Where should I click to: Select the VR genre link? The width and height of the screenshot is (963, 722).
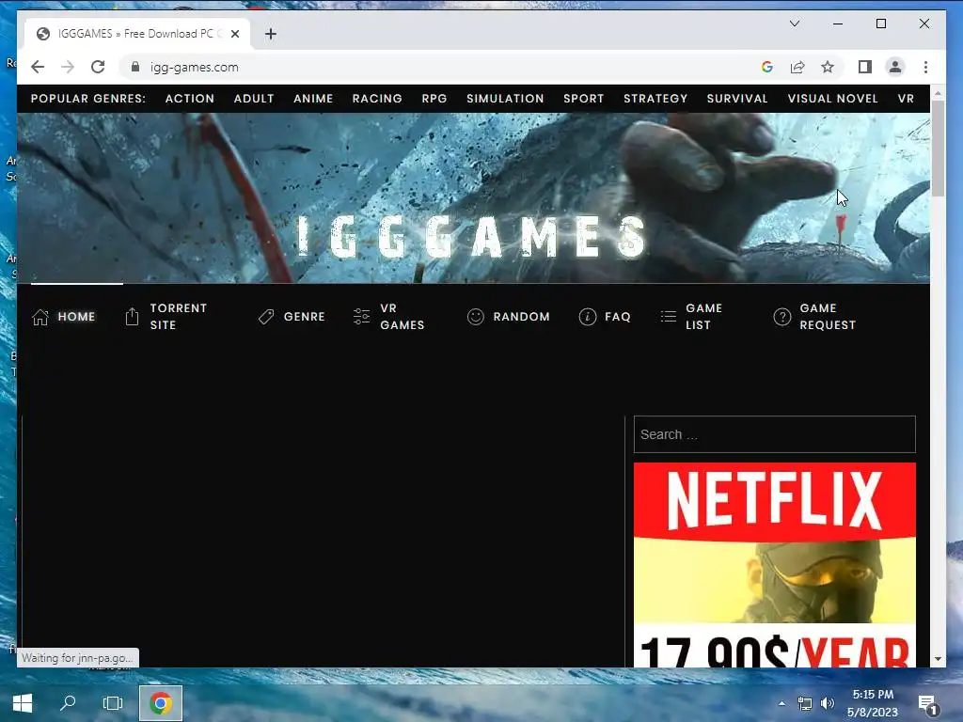pos(906,99)
